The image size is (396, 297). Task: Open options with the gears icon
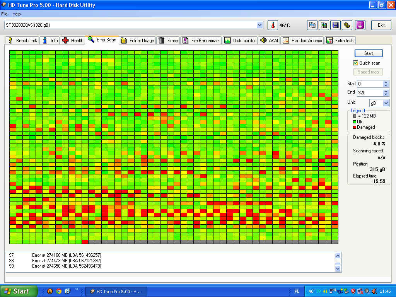coord(347,25)
